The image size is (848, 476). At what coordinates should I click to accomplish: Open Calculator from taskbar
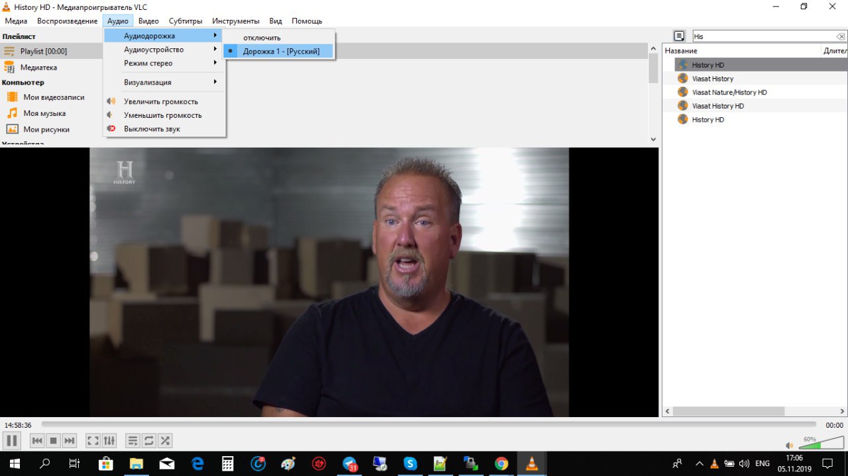pyautogui.click(x=227, y=463)
